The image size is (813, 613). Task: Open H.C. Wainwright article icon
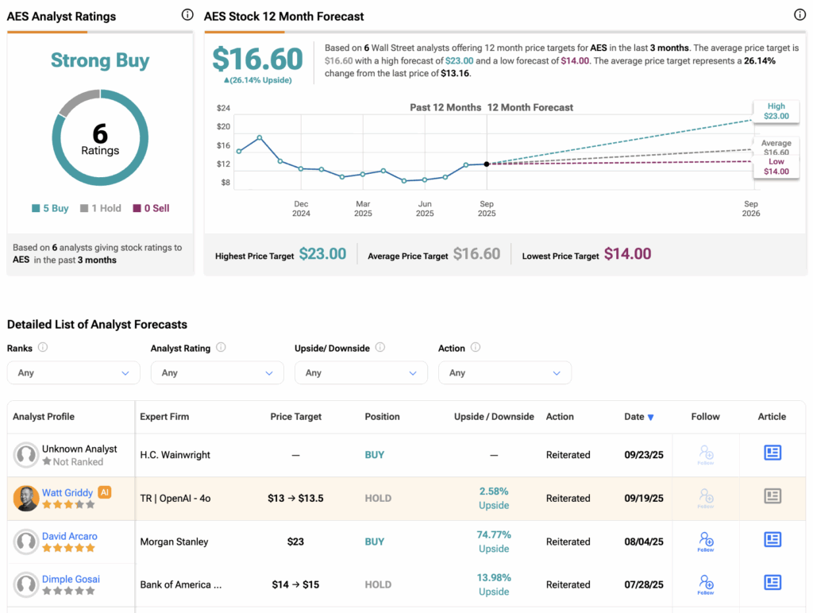(x=772, y=453)
